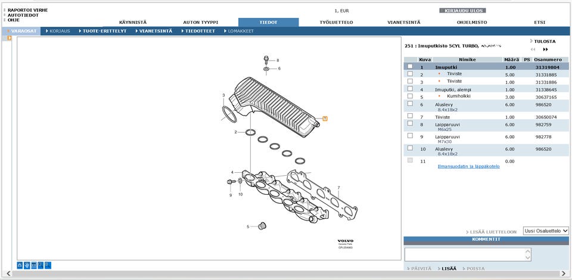This screenshot has width=572, height=280.
Task: Open the Uusi Osaluettelo dropdown
Action: pyautogui.click(x=546, y=231)
